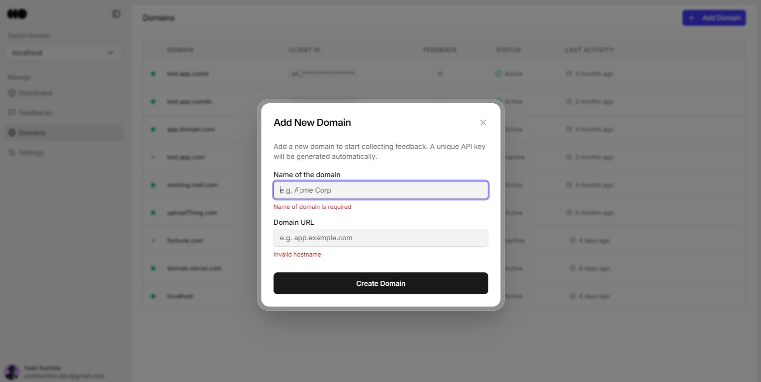Screen dimensions: 761x382
Task: Click the plus icon in Add Domain
Action: coord(692,18)
